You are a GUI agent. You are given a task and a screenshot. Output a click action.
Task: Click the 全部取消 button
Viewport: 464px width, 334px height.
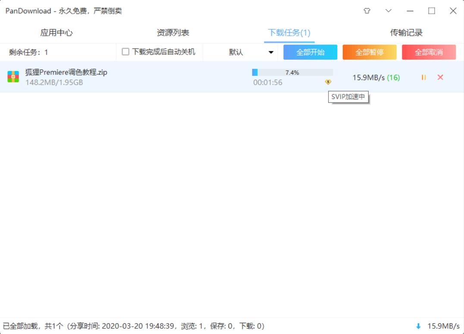coord(429,52)
